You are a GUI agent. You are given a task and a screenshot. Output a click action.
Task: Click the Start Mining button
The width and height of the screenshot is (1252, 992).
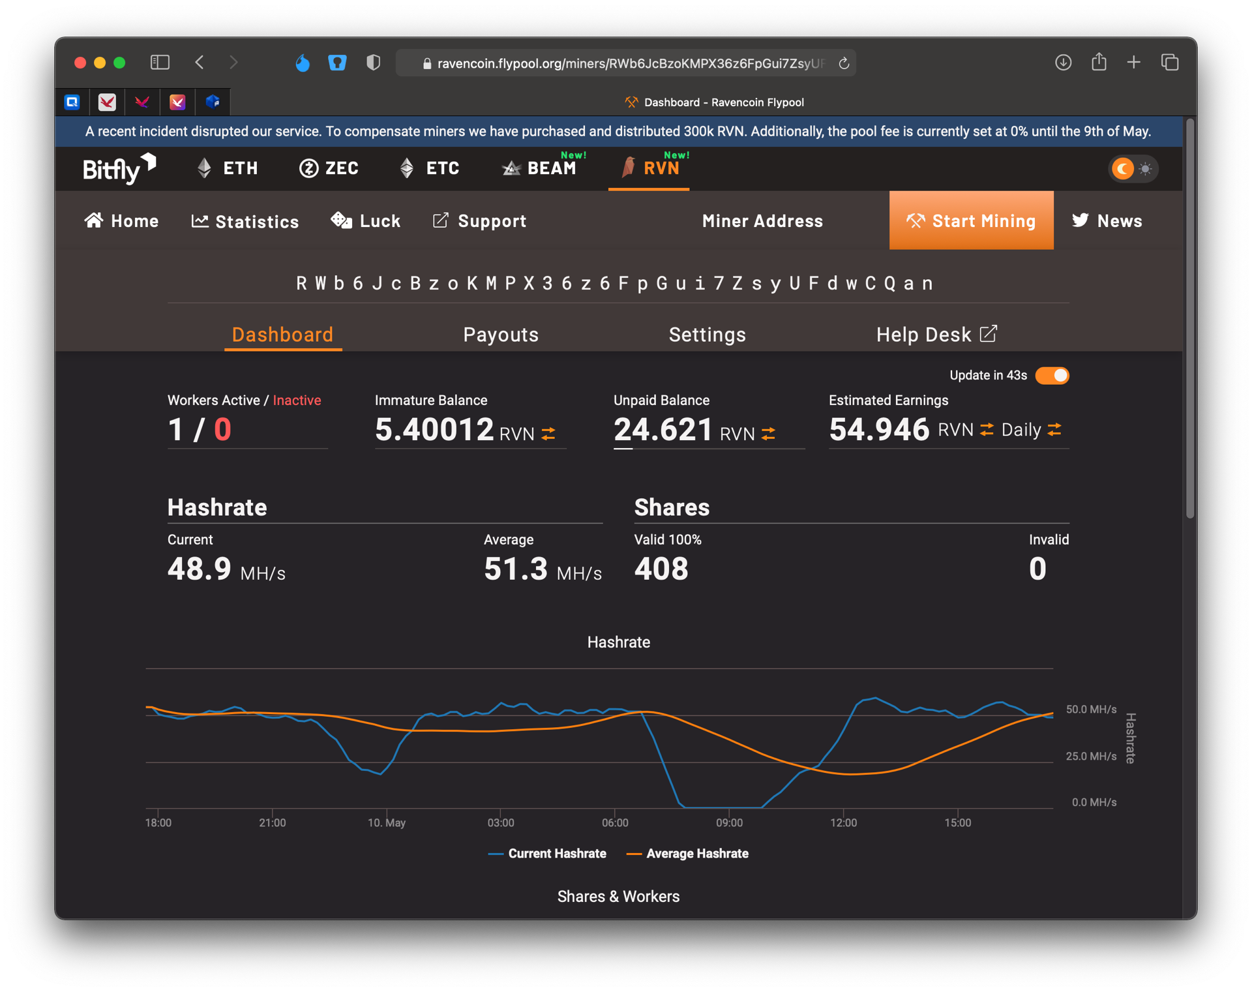click(971, 220)
